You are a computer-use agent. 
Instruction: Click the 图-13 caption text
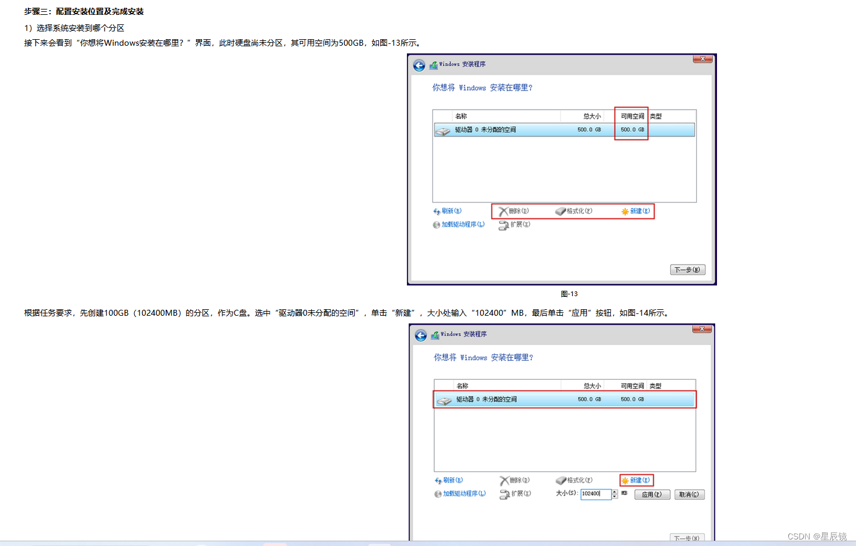569,294
